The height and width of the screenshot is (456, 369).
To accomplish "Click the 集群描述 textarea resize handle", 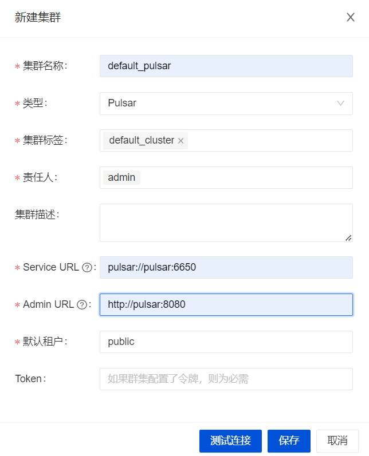I will click(x=348, y=237).
